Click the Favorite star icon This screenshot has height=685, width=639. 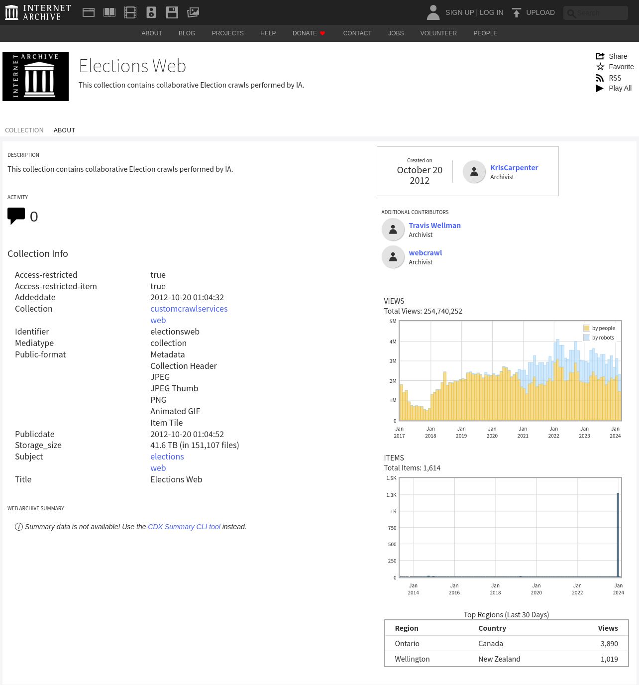tap(600, 67)
